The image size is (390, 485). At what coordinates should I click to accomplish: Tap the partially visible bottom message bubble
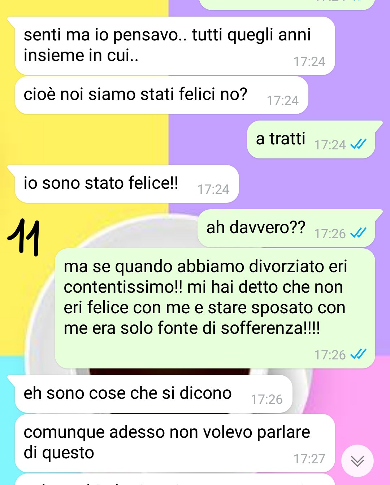175,480
